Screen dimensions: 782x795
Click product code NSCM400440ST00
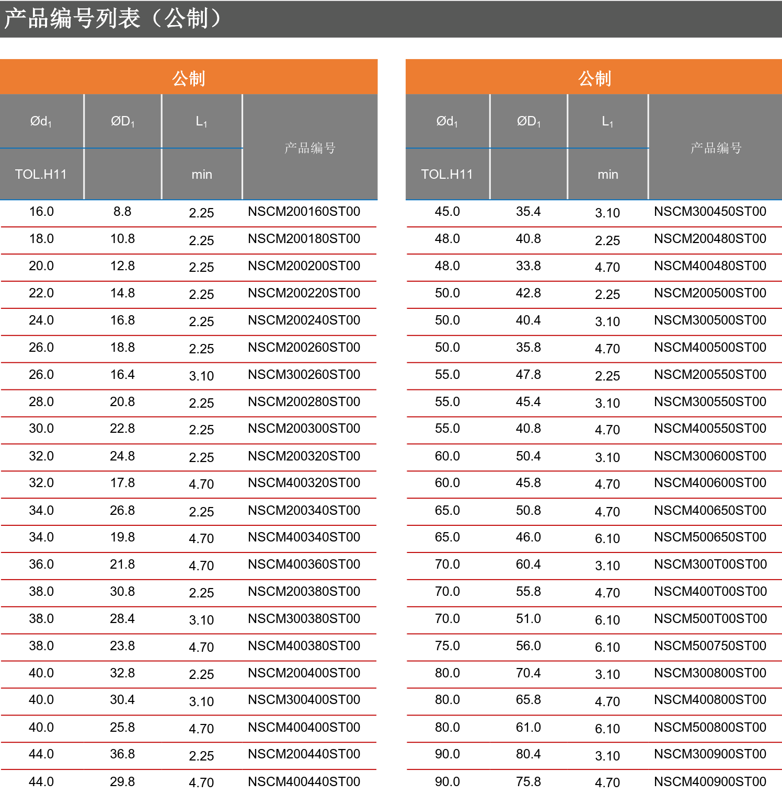[304, 781]
